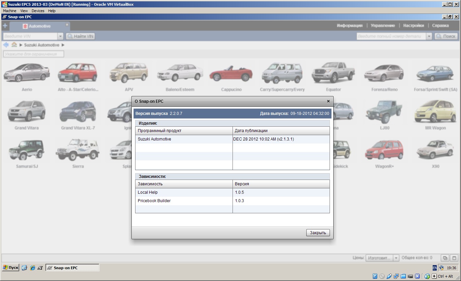Click the cascade windows icon in status bar
This screenshot has height=281, width=461.
445,258
